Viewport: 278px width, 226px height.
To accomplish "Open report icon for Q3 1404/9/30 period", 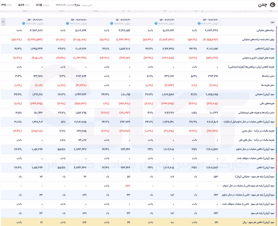I will (x=199, y=23).
